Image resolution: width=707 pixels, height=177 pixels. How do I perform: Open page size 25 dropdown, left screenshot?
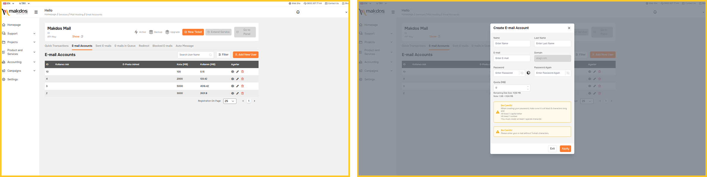coord(230,101)
